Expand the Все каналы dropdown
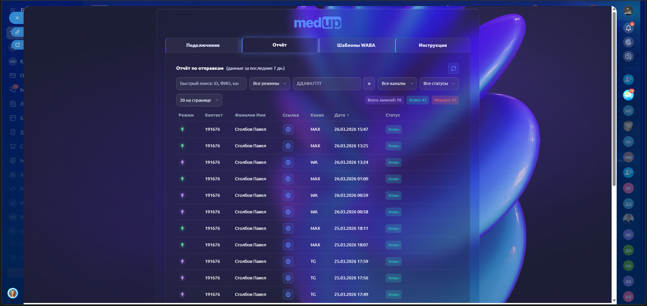Screen dimensions: 647x306 pos(397,84)
